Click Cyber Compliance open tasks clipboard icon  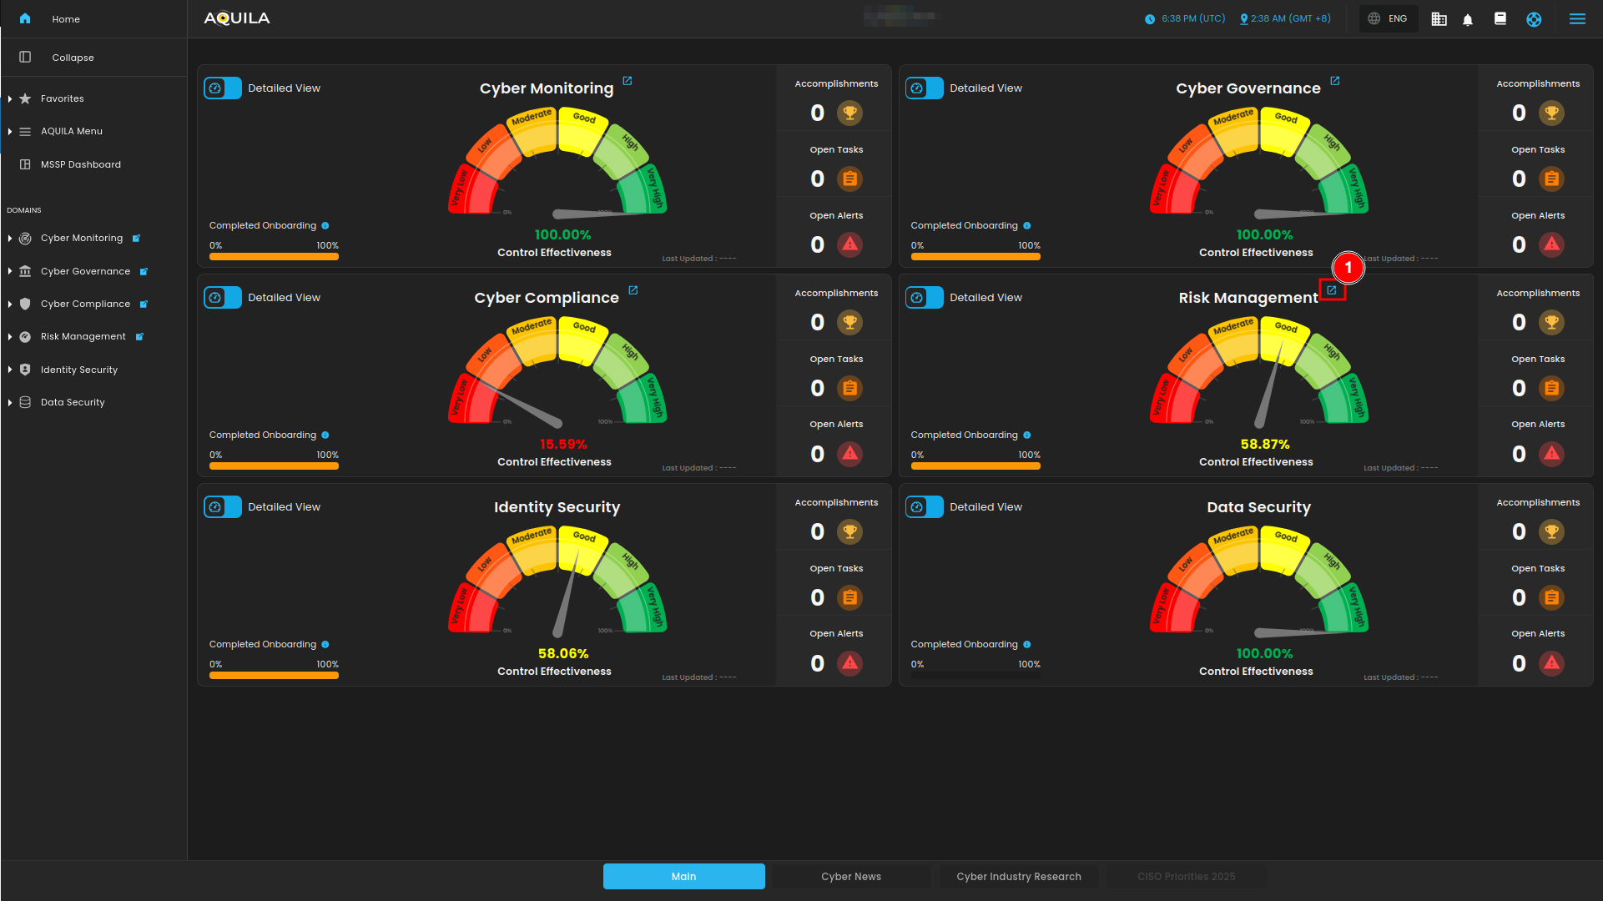849,388
